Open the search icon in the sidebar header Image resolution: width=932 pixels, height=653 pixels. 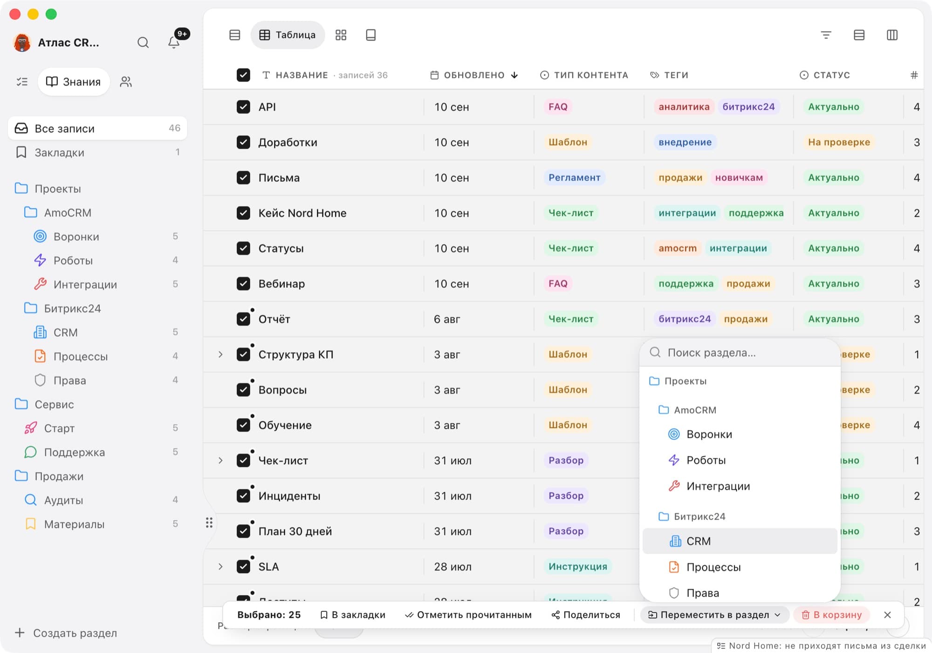click(143, 43)
